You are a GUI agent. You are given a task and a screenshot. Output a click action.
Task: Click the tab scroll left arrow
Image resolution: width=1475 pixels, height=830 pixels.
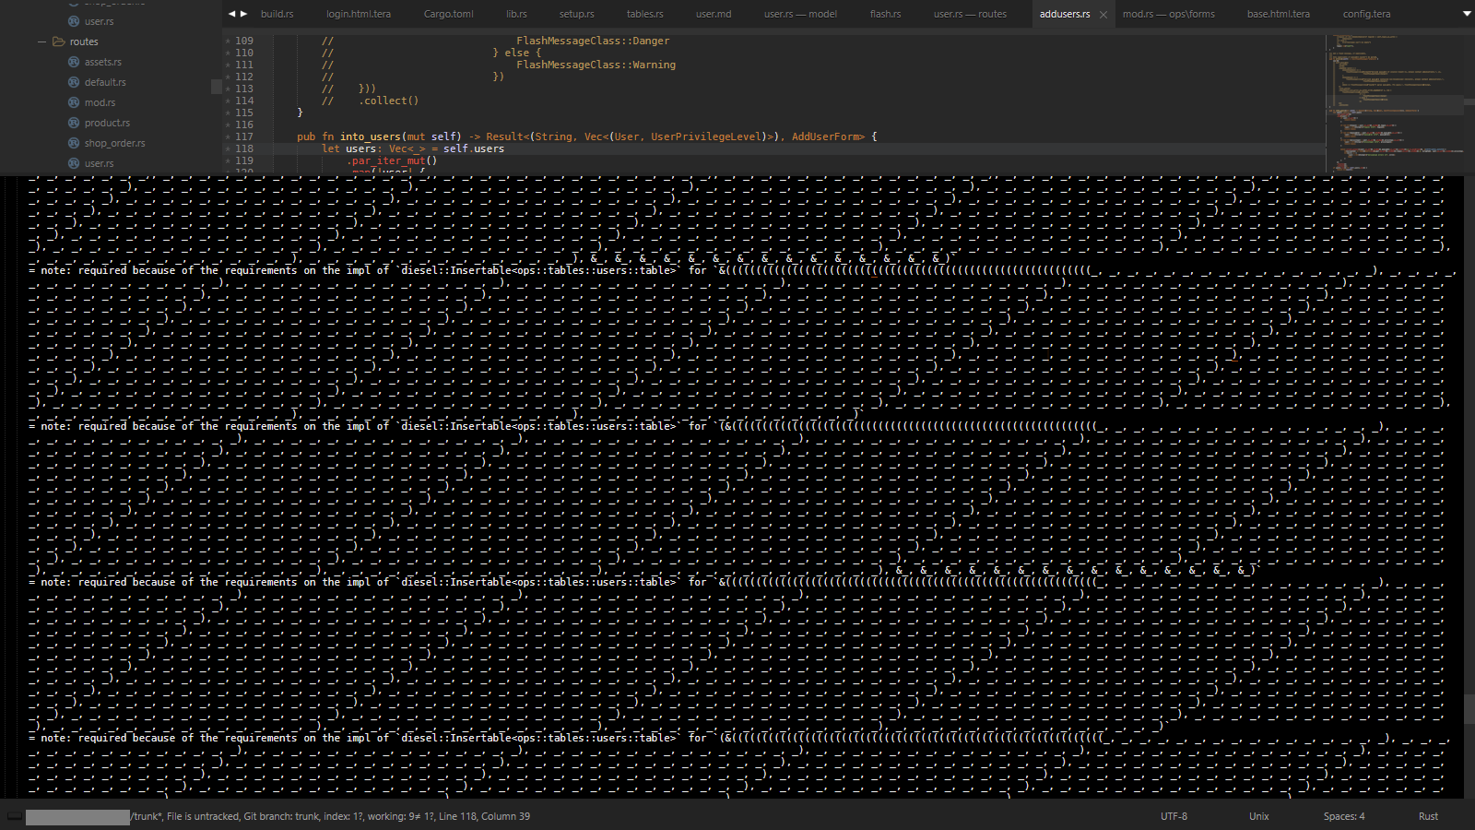point(231,14)
